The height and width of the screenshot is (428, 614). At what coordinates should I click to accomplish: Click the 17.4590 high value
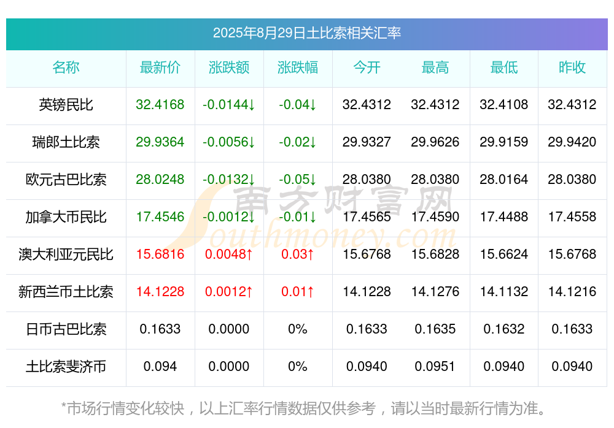tap(435, 216)
